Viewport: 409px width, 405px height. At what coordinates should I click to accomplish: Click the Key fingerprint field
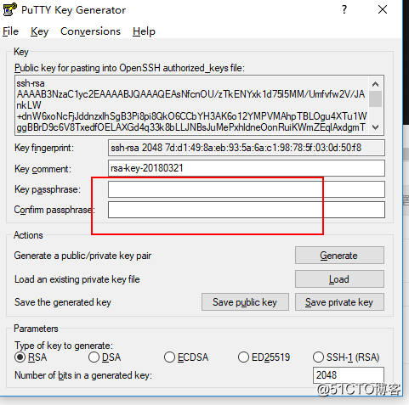coord(247,148)
